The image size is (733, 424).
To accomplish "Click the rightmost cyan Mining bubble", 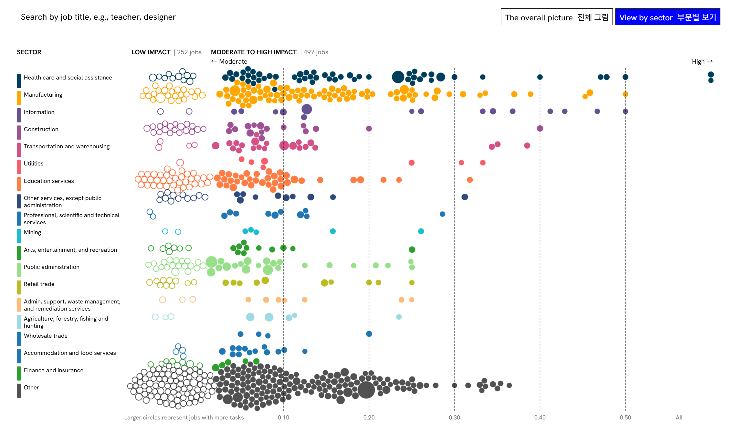I will click(421, 231).
